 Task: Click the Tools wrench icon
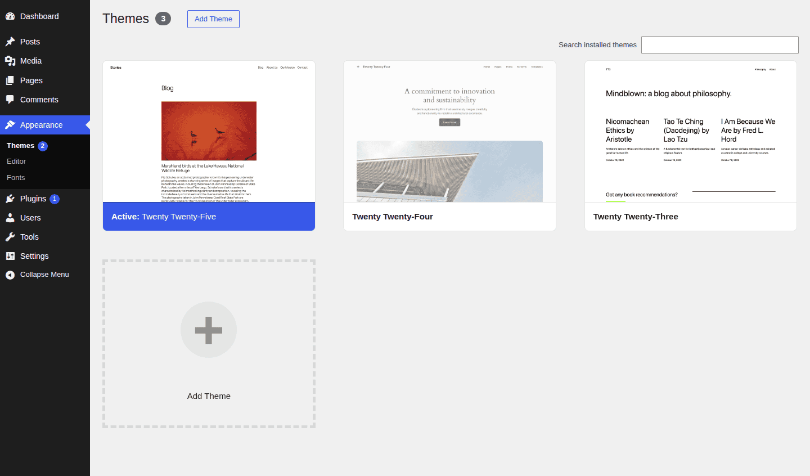pos(10,237)
